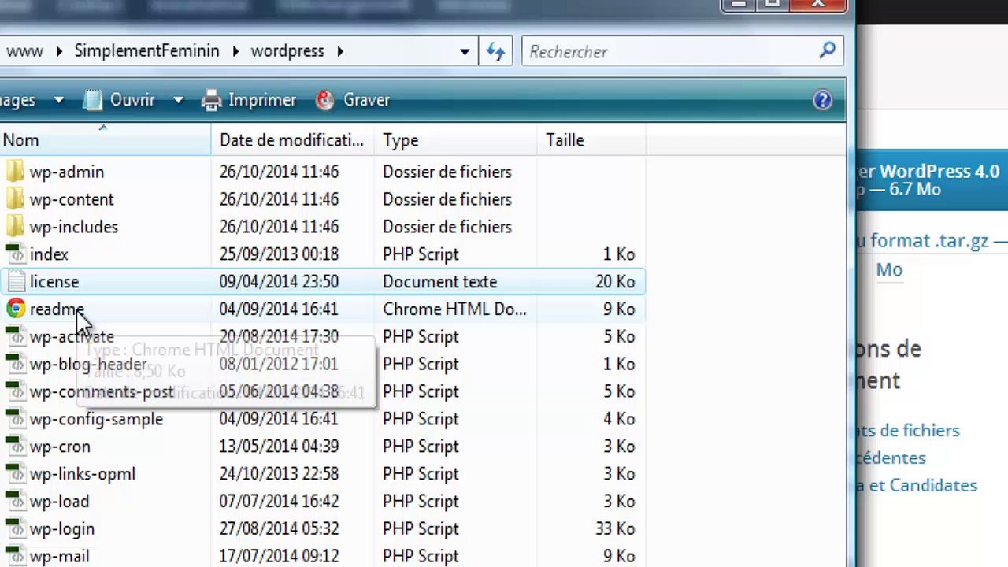The image size is (1008, 567).
Task: Click the Graver toolbar button
Action: pos(352,100)
